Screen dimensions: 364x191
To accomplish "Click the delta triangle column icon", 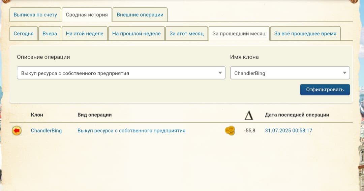I will coord(248,115).
